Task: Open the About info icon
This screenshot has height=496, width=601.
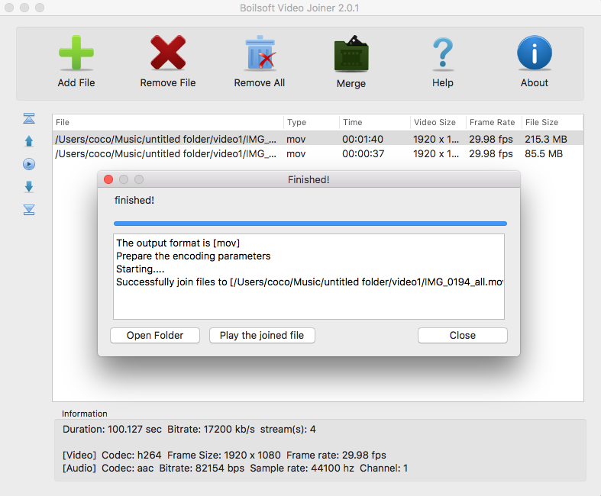Action: pos(535,55)
